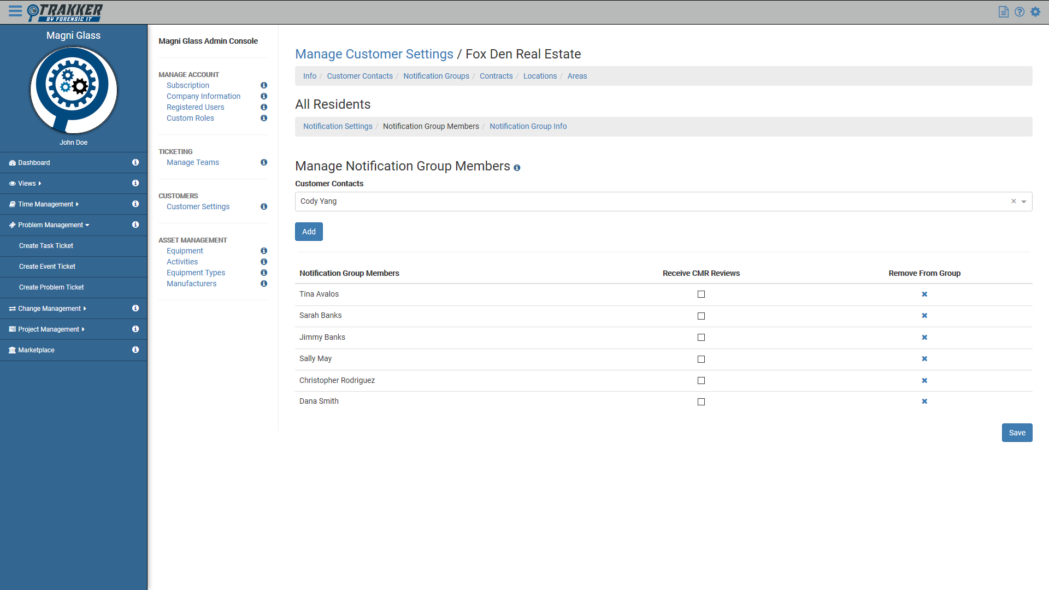Click the hamburger menu icon
The height and width of the screenshot is (590, 1049).
click(x=15, y=11)
